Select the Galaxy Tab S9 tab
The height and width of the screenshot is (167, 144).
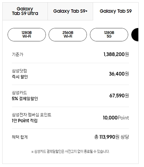[x=116, y=11]
